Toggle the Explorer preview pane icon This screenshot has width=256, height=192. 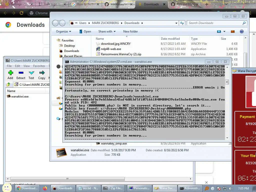point(233,31)
